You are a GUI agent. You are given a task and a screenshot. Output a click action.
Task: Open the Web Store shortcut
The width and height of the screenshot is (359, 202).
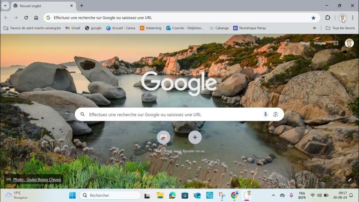(164, 141)
